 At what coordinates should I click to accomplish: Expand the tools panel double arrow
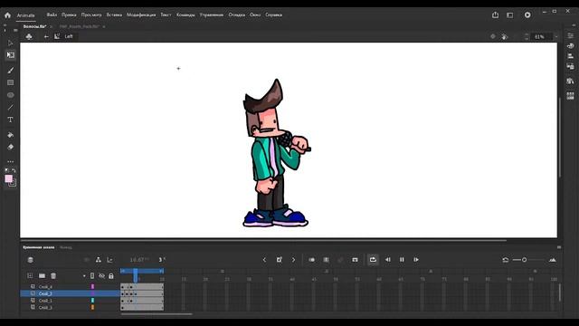coord(5,25)
